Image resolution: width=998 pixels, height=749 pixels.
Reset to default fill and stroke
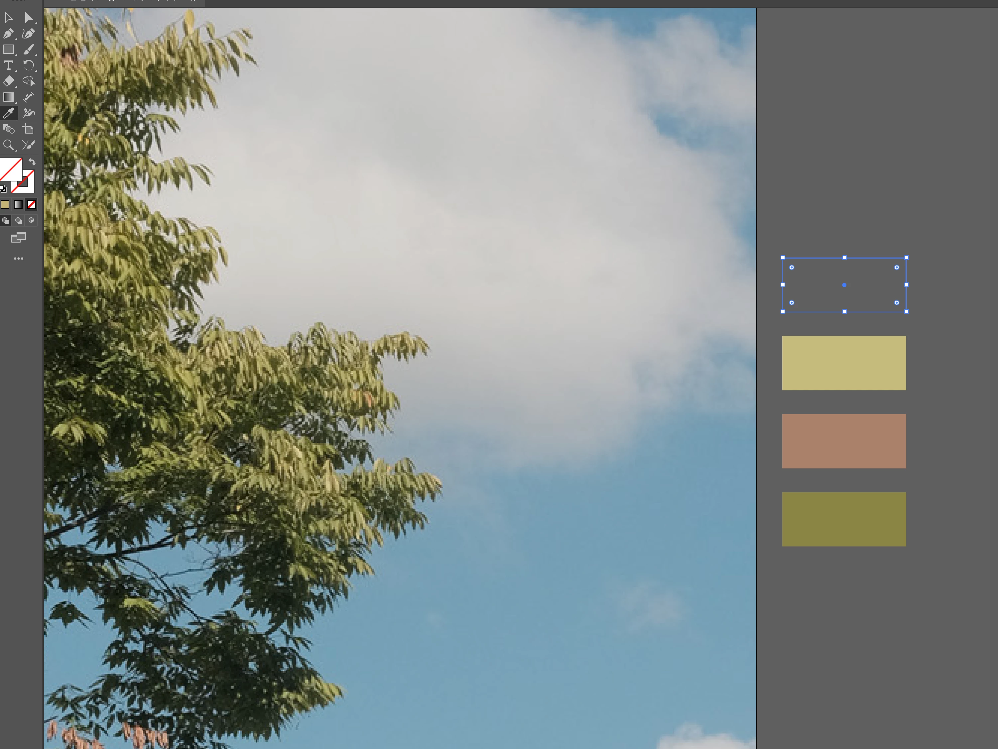(3, 188)
